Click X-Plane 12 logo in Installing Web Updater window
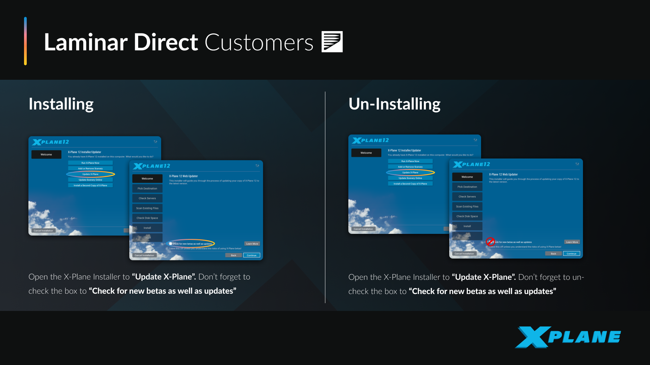This screenshot has width=650, height=365. coord(152,166)
